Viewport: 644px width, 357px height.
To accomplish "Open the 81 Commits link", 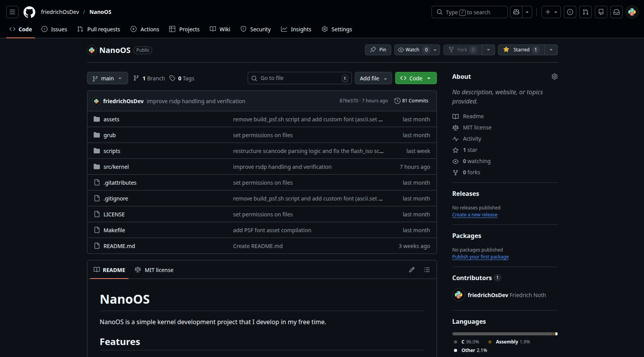I will [x=411, y=101].
